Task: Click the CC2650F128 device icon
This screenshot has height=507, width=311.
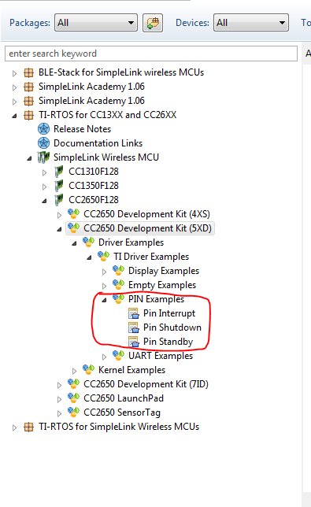Action: coord(59,200)
